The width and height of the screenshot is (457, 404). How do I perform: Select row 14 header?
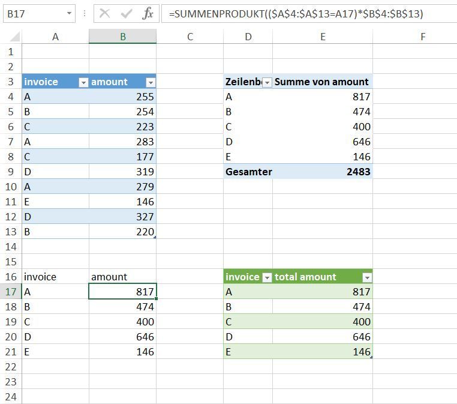point(11,247)
